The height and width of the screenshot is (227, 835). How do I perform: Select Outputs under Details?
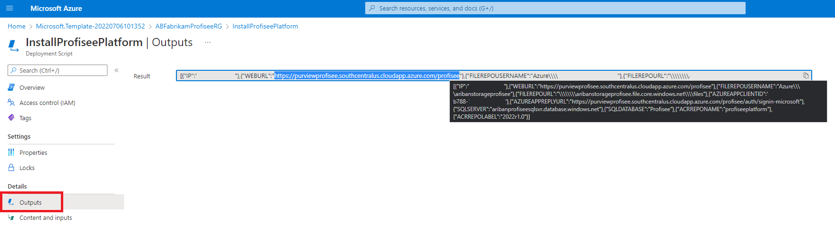(30, 202)
